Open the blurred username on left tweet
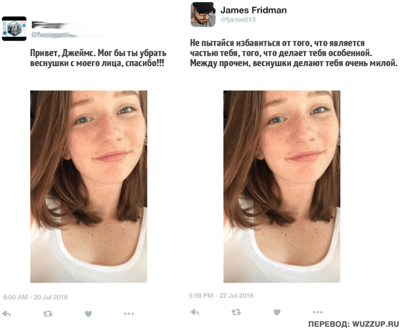 (x=64, y=25)
